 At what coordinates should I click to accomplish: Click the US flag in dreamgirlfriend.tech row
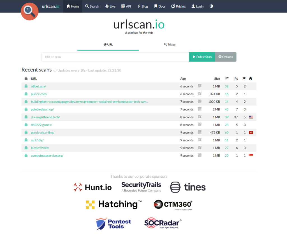(x=251, y=117)
